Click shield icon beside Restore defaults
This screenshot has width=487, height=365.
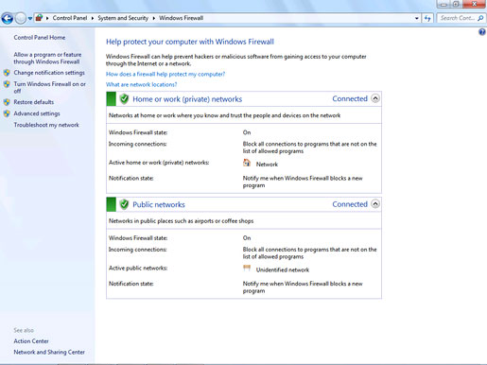click(x=7, y=102)
